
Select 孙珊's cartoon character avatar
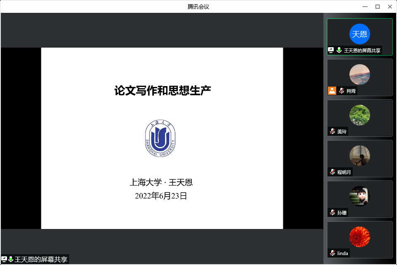point(359,196)
